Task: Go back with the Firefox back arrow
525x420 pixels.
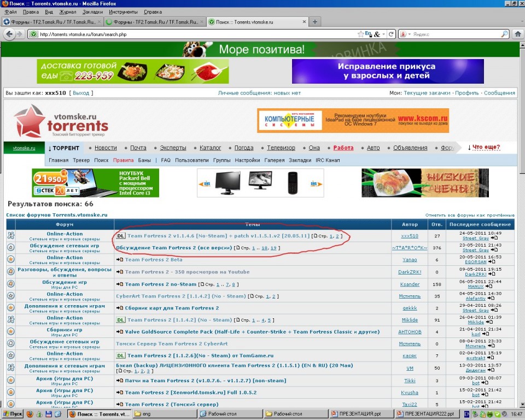Action: click(x=9, y=34)
